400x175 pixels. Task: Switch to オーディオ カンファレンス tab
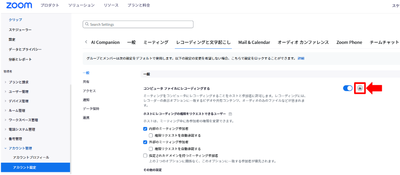303,42
